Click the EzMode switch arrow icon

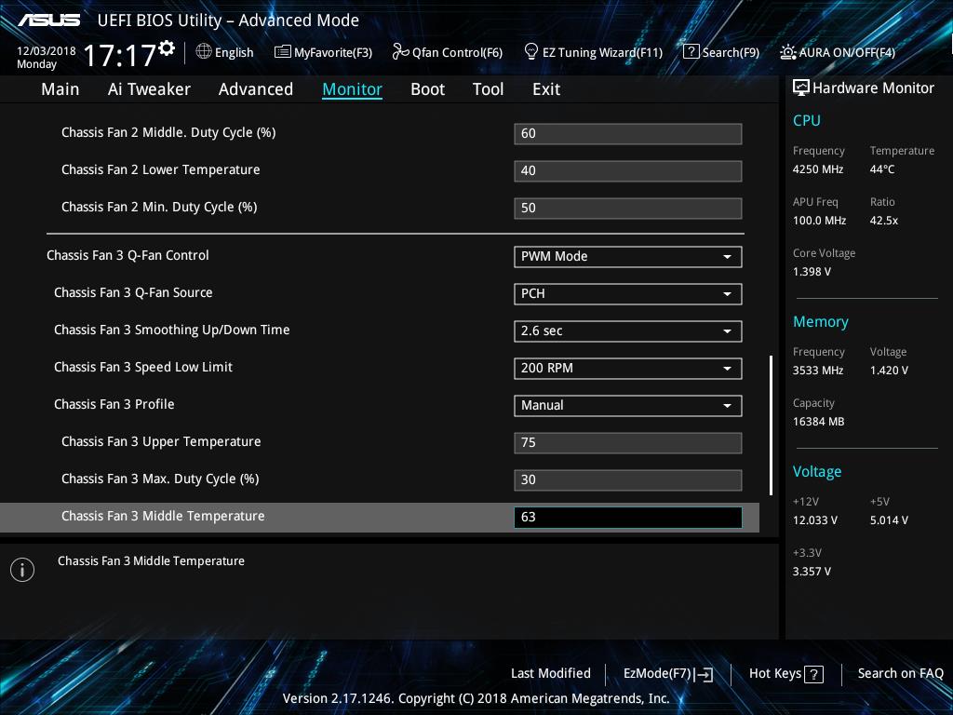point(704,674)
